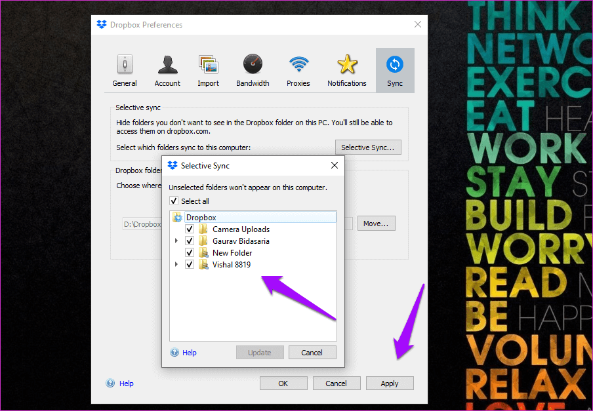Close the Dropbox Preferences window

point(417,24)
